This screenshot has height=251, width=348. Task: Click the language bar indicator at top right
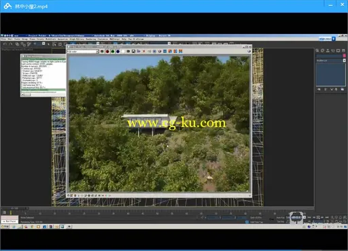327,39
